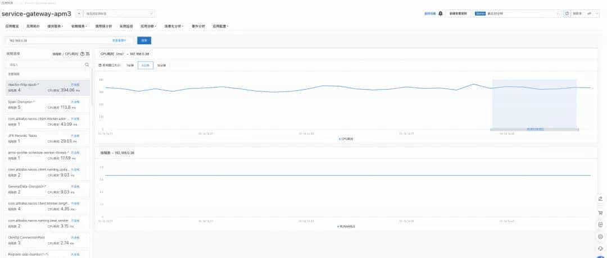Screen dimensions: 607x258
Task: Open the 应用概览 tab
Action: 12,26
